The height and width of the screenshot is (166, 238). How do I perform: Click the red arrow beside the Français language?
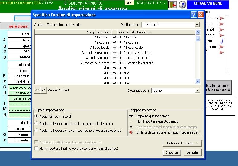point(222,35)
